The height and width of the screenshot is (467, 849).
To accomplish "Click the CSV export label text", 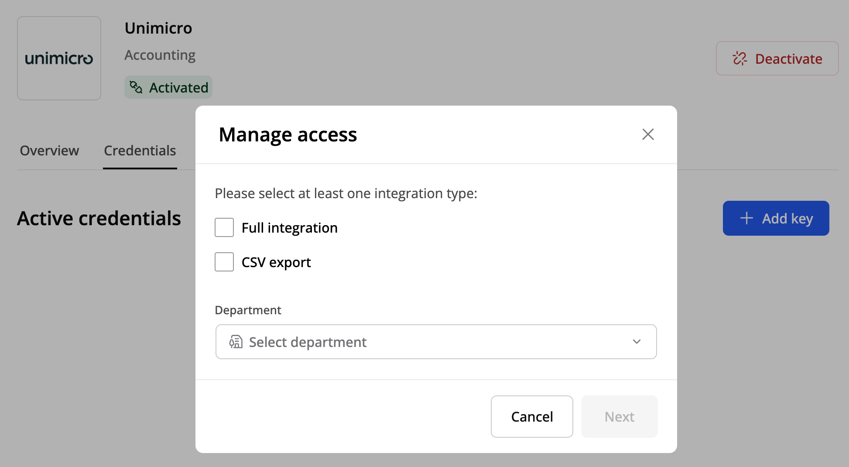I will point(276,262).
